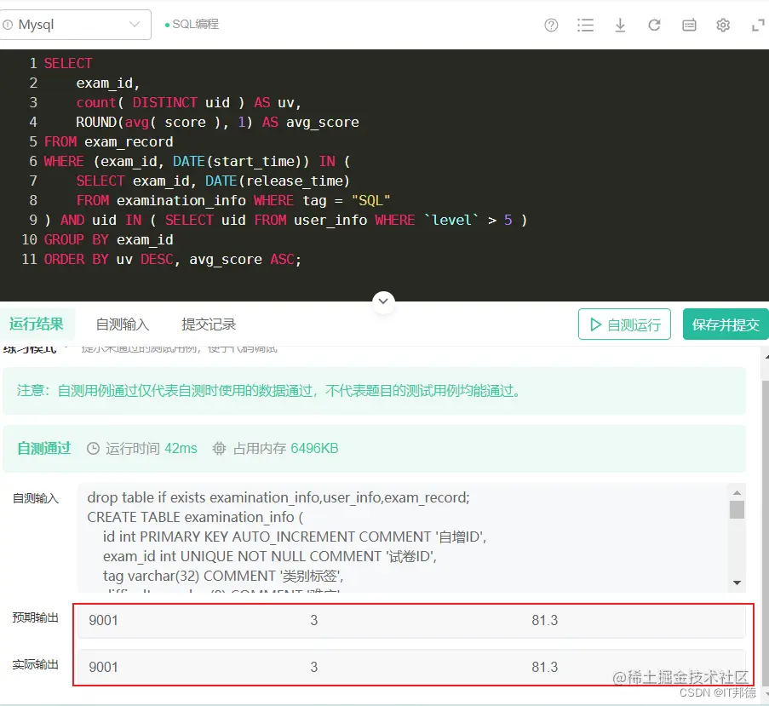Click the "SQL" string on line 8
Viewport: 769px width, 706px height.
370,200
